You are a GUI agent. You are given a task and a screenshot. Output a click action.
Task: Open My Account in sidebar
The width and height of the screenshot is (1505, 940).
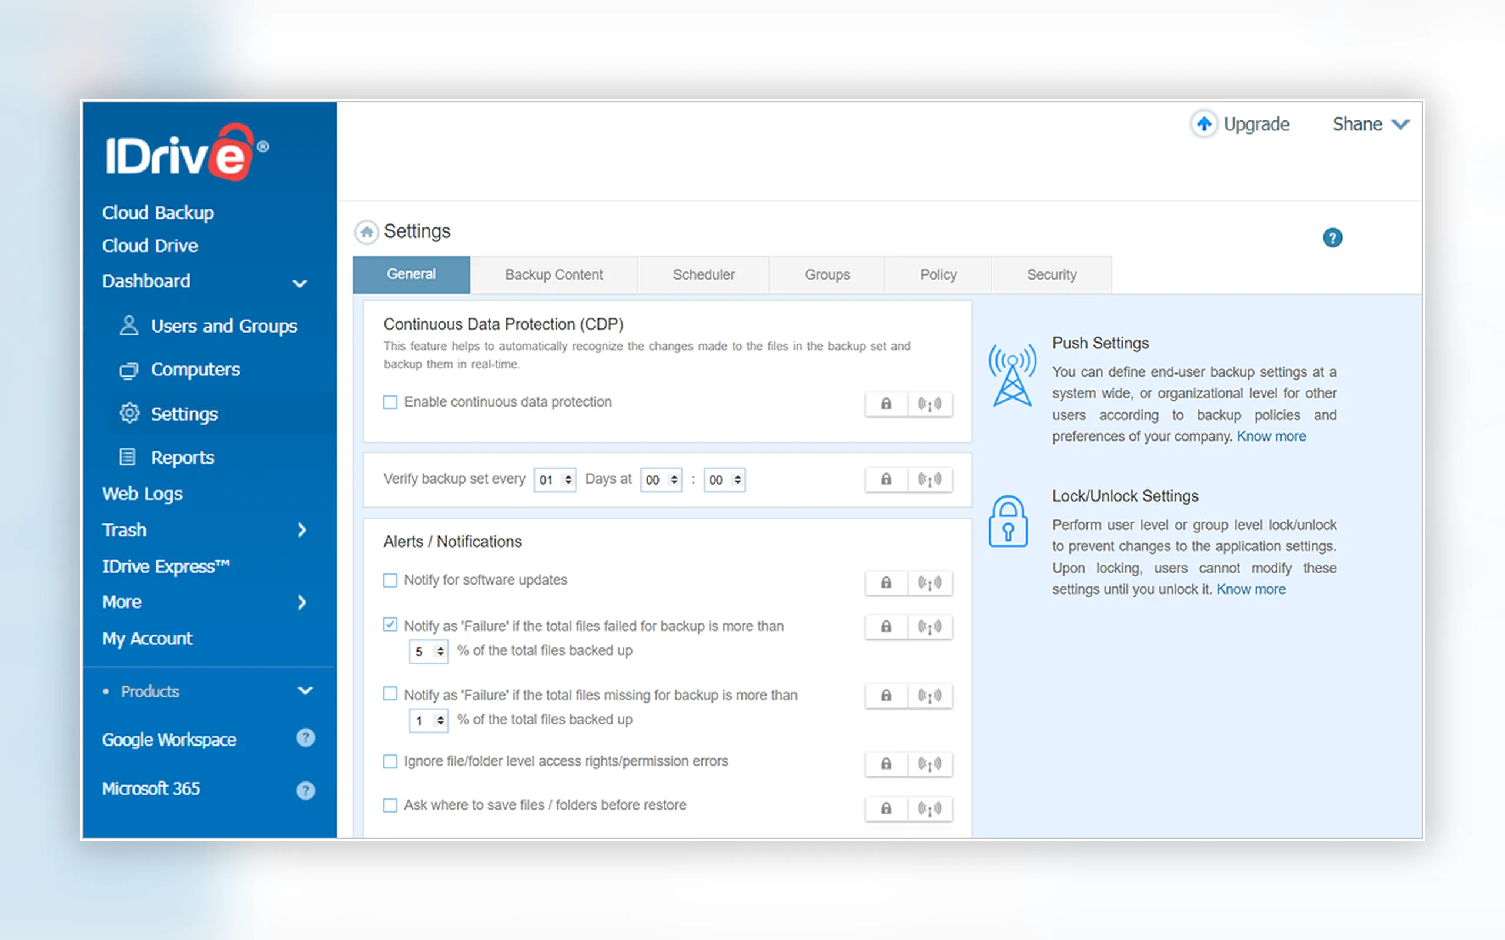pos(148,639)
